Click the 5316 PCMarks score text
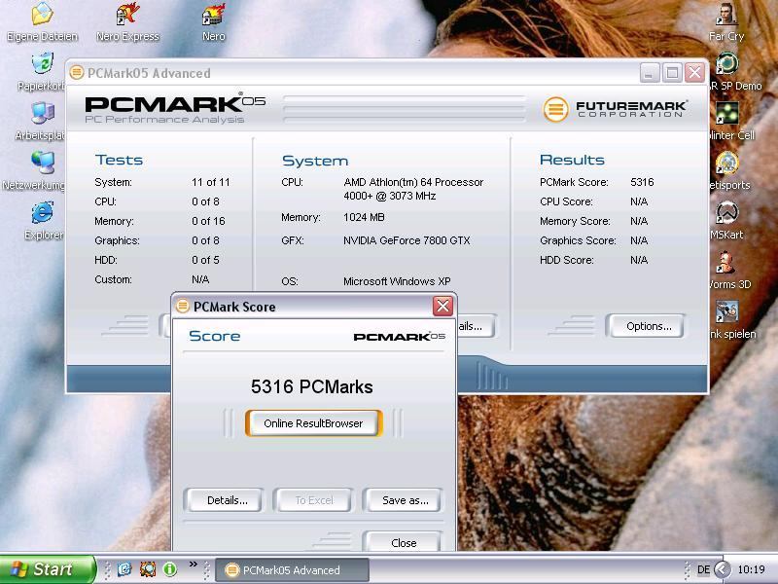The width and height of the screenshot is (778, 584). [311, 386]
